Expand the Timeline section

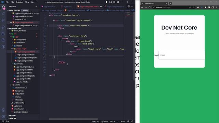pos(13,119)
